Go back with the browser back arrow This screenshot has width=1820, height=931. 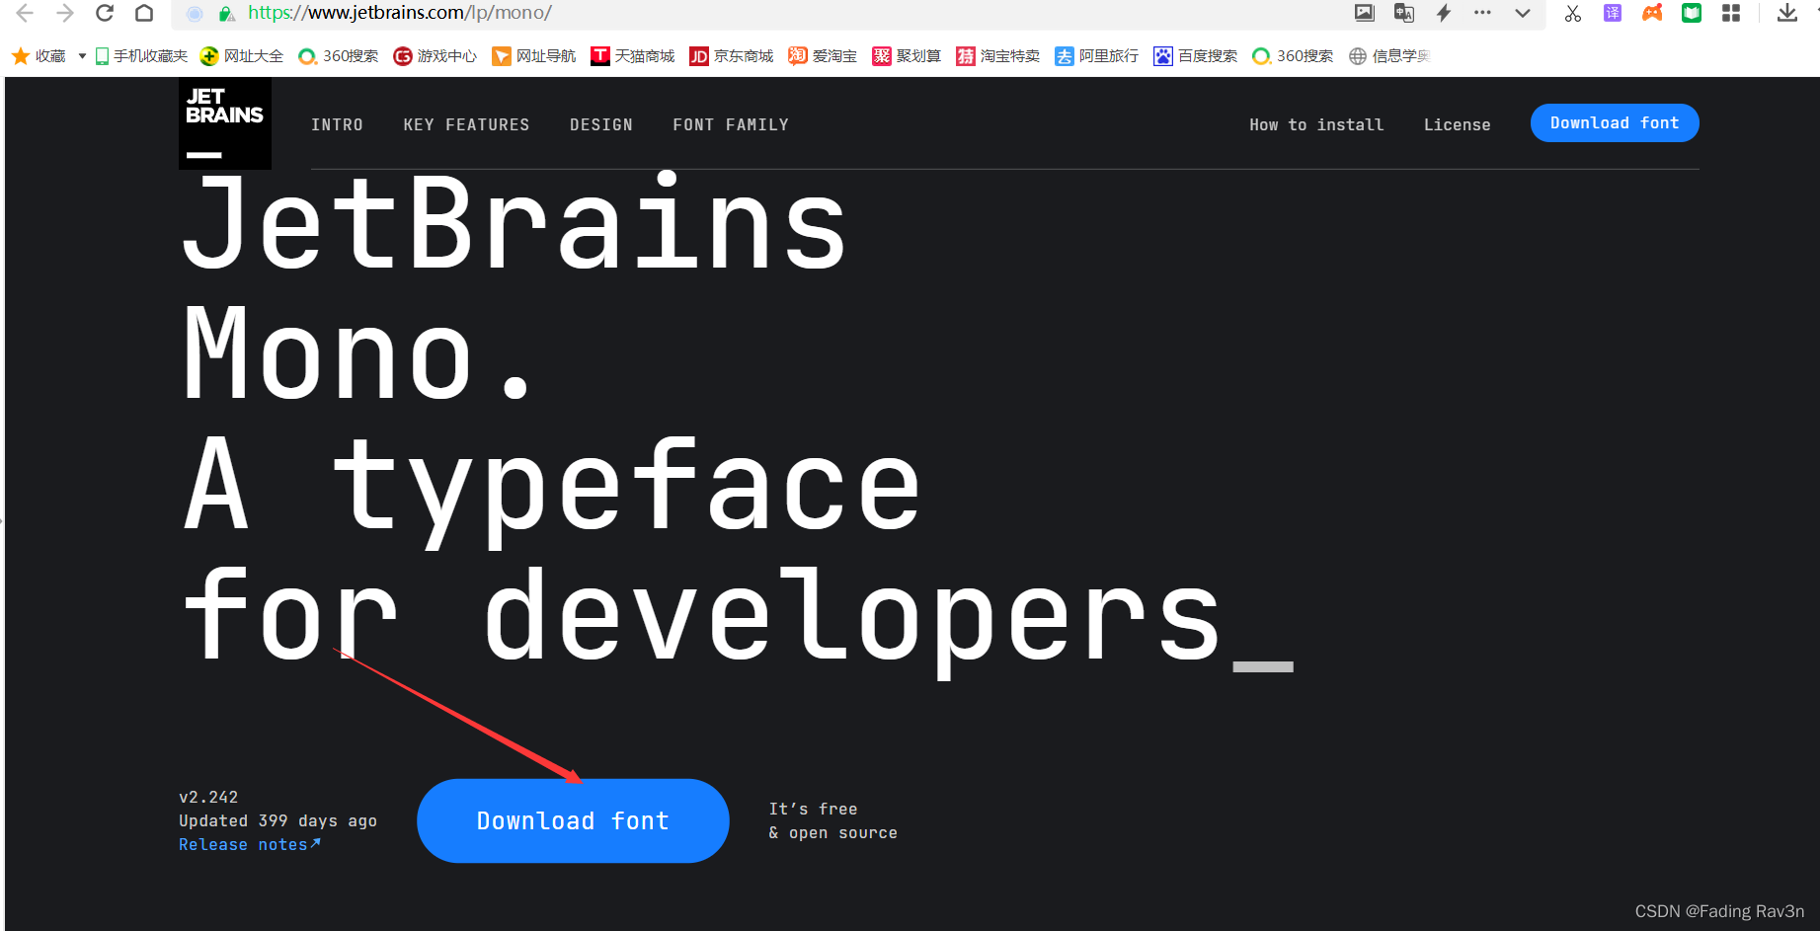[25, 13]
